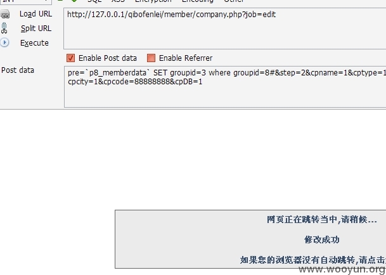Open the Other menu

[234, 1]
